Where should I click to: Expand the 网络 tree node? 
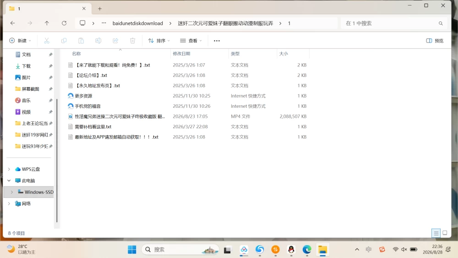click(x=9, y=203)
